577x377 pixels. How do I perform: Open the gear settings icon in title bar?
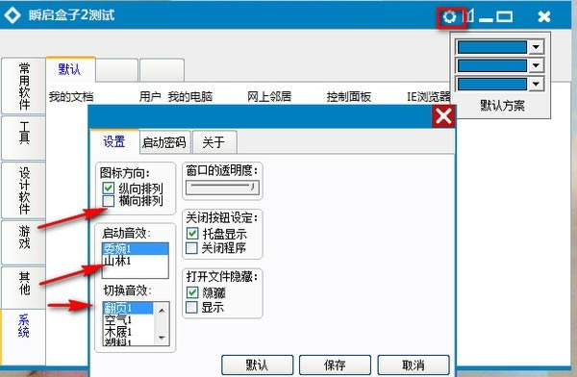(449, 17)
